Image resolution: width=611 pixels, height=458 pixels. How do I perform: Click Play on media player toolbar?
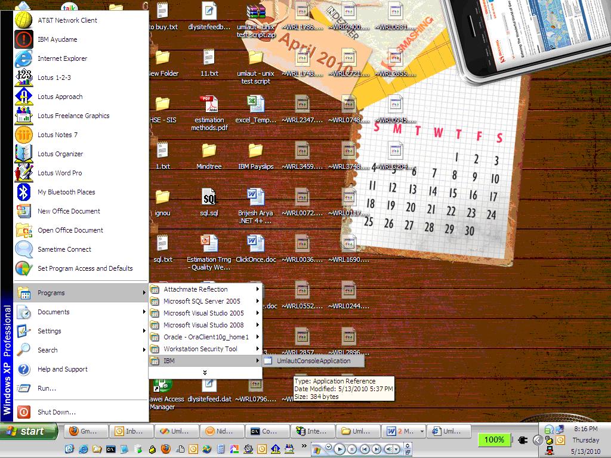click(x=340, y=449)
